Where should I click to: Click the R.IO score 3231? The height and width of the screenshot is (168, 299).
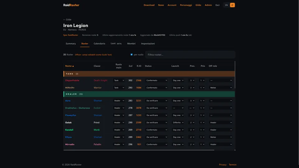[139, 100]
